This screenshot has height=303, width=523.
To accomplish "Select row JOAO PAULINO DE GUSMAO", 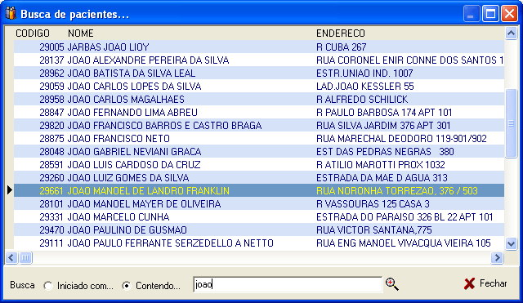I will (x=259, y=230).
